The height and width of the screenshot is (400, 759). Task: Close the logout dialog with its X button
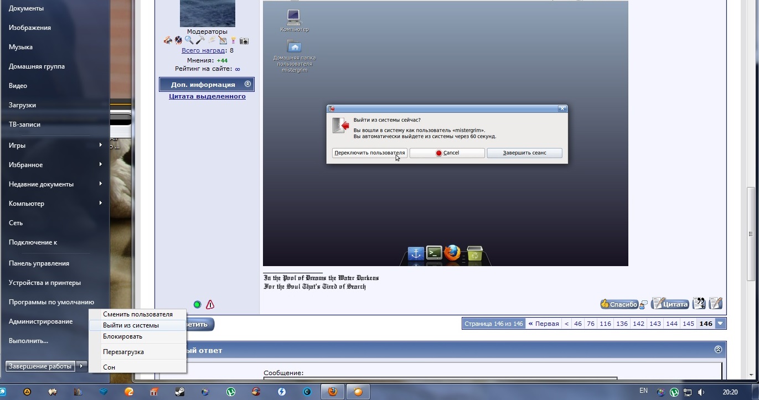click(562, 109)
